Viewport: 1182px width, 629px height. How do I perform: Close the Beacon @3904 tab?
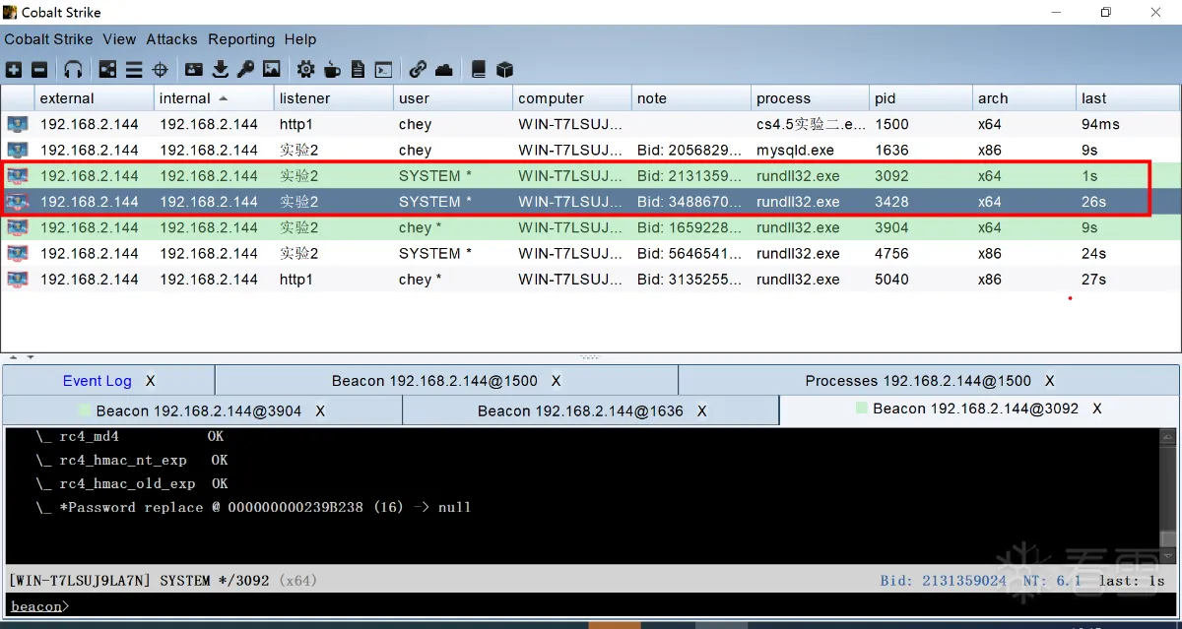click(x=320, y=410)
